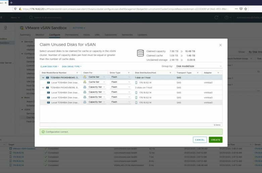Click the VMware vSAN Sandbox cluster icon

coord(22,28)
